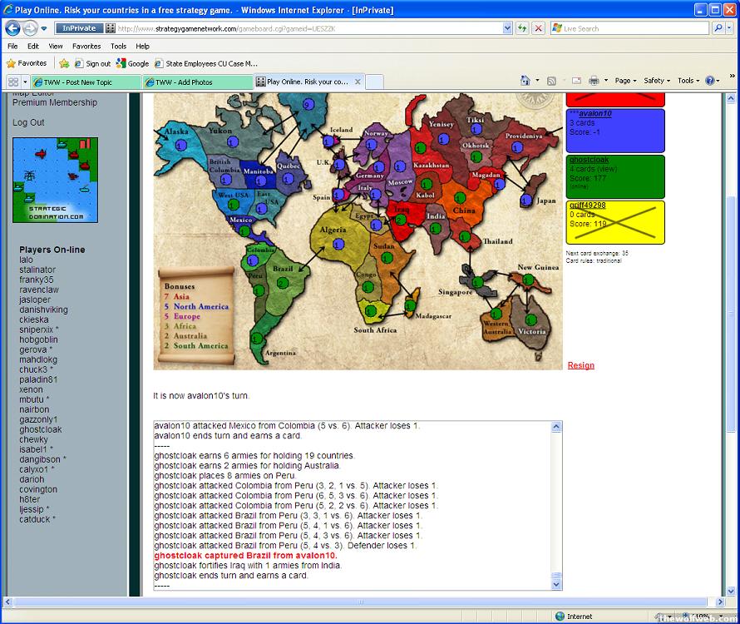
Task: Switch to TWW - Post New Topic tab
Action: click(86, 82)
